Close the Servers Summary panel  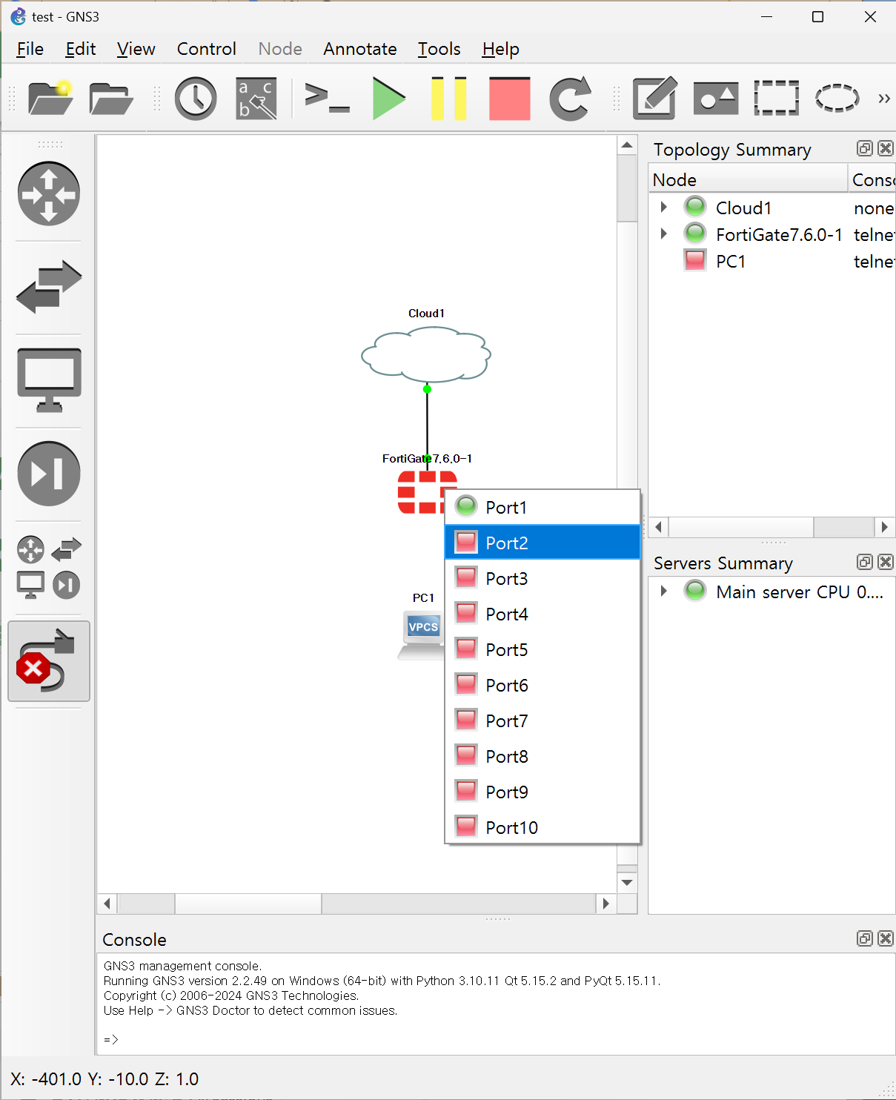click(885, 562)
